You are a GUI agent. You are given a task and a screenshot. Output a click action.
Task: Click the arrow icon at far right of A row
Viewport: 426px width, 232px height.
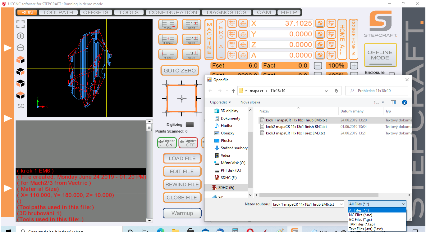pos(331,55)
